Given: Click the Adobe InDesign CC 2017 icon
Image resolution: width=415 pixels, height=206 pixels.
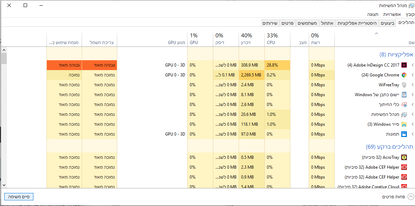Looking at the screenshot, I should coord(404,65).
